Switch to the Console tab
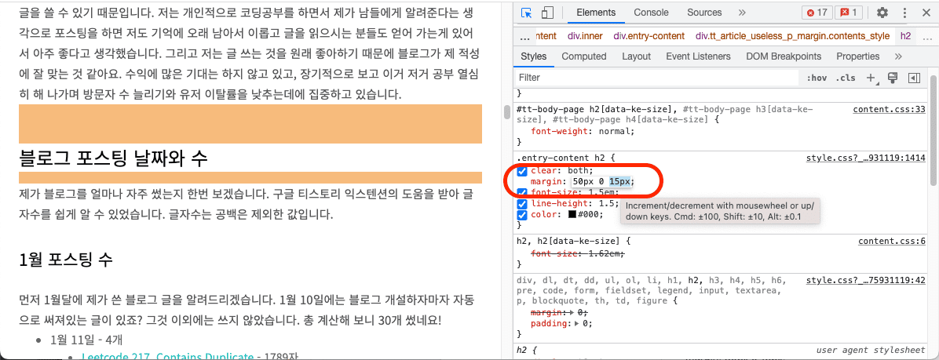Screen dimensions: 939x360 [x=651, y=13]
